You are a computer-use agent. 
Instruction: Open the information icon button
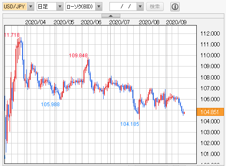175,7
